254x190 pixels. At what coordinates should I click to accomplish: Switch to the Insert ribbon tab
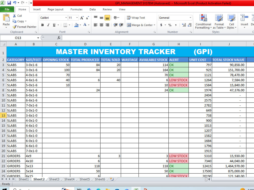pyautogui.click(x=37, y=9)
